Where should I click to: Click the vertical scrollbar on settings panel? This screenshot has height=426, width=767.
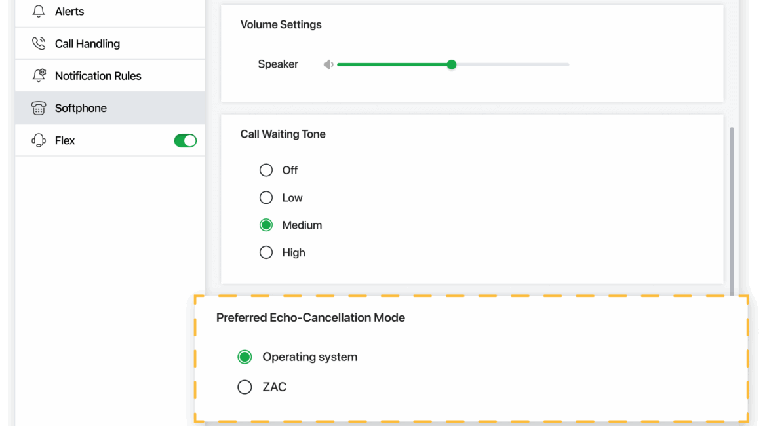(x=732, y=210)
